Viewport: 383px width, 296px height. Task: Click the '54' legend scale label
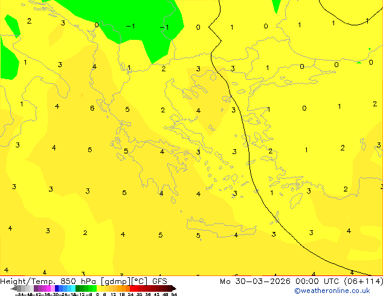coord(174,294)
